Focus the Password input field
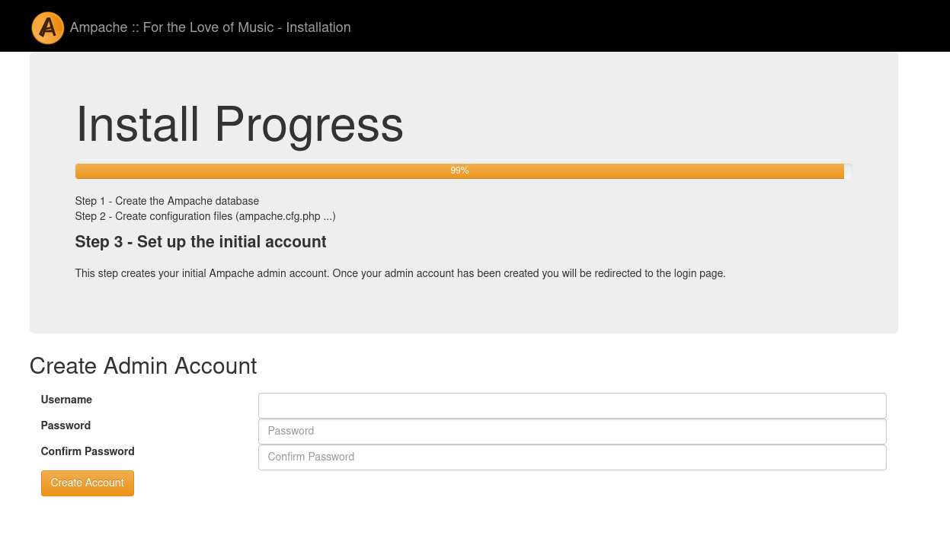Image resolution: width=950 pixels, height=548 pixels. point(571,431)
